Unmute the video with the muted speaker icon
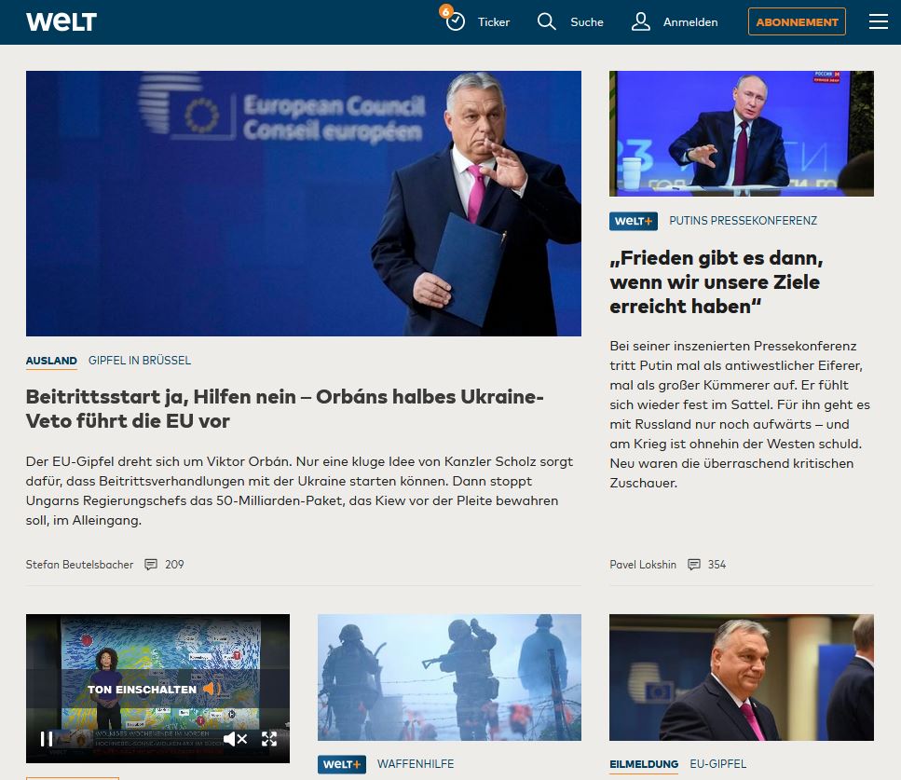Screen dimensions: 901x780 [x=235, y=739]
